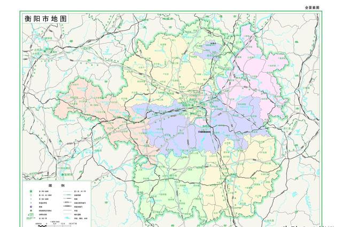Click the partial watermark text at bottom right
This screenshot has width=342, height=227.
pos(305,223)
